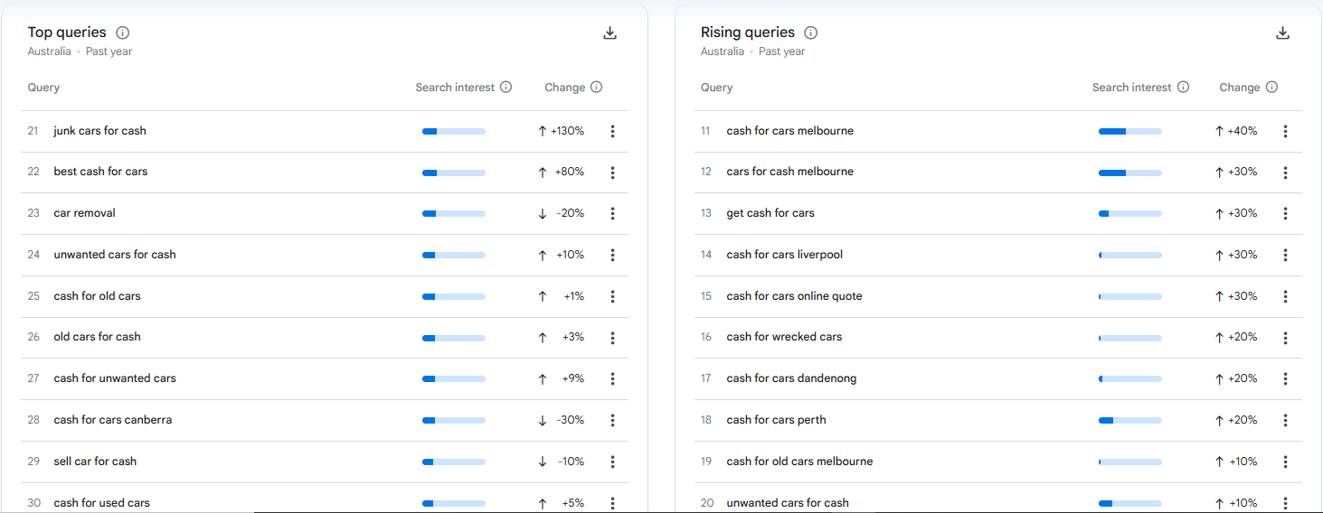
Task: Click the Search interest header in Top queries
Action: click(x=455, y=88)
